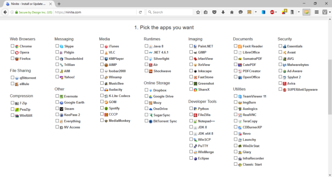The image size is (332, 177).
Task: Click the OneDrive cloud icon
Action: click(x=150, y=109)
